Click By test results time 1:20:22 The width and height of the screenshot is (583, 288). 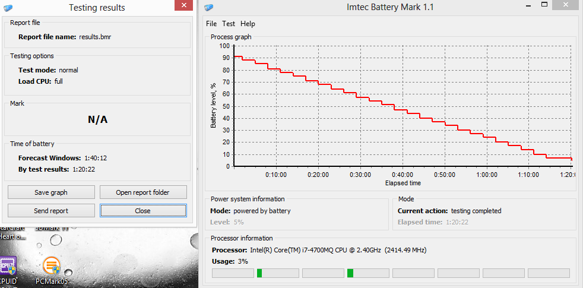click(x=84, y=169)
